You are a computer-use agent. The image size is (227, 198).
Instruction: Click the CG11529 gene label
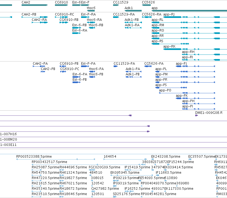coord(121,2)
